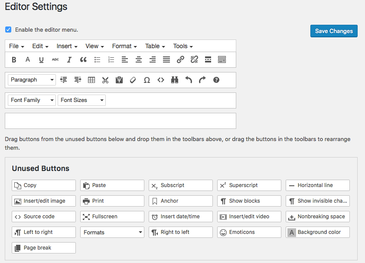Expand the Formats dropdown in Unused Buttons
Viewport: 365px width, 263px height.
[112, 232]
